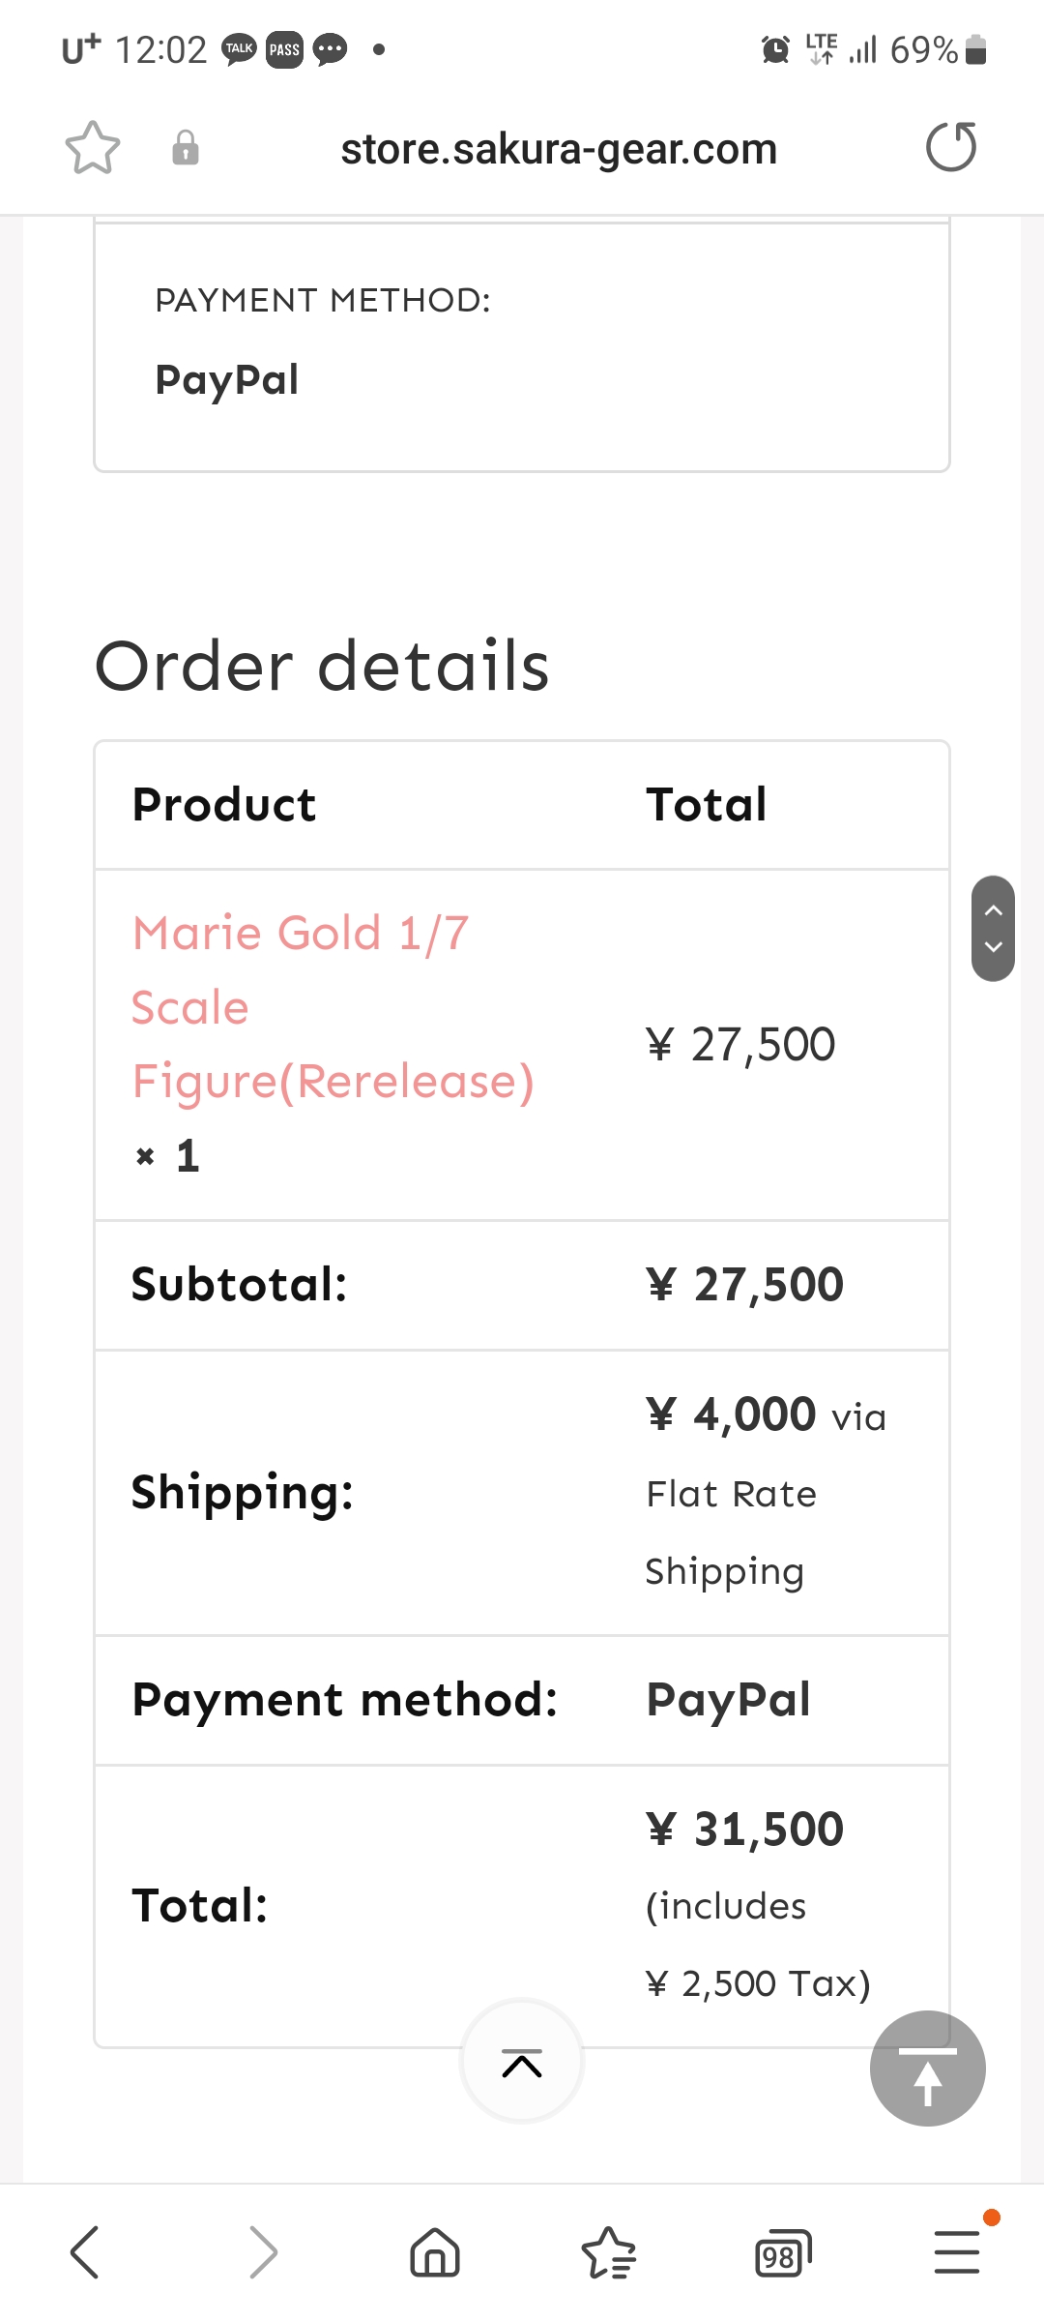The height and width of the screenshot is (2322, 1044).
Task: Tap the up arrow on the scroll handle
Action: pos(993,910)
